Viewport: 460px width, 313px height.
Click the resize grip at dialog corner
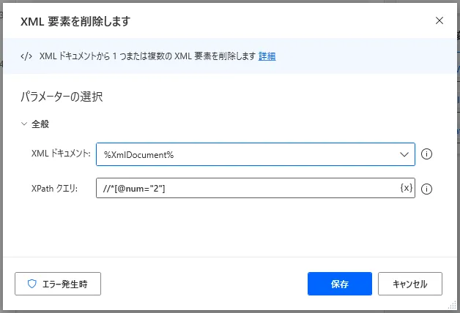pos(452,305)
